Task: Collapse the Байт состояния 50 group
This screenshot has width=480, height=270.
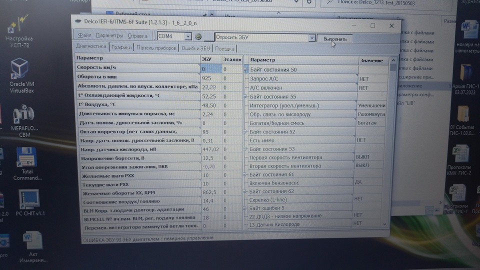Action: tap(245, 69)
